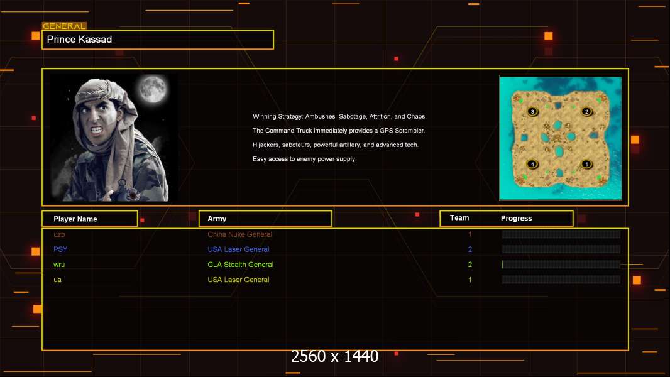
Task: Click start position 4 on the minimap
Action: 532,164
